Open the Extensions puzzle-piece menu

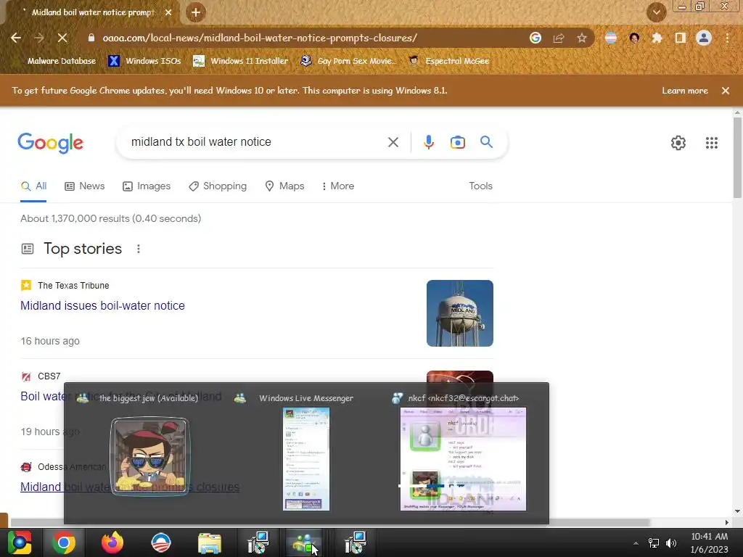(657, 38)
